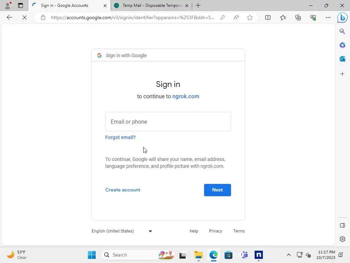Show hidden system tray icons

pyautogui.click(x=288, y=255)
